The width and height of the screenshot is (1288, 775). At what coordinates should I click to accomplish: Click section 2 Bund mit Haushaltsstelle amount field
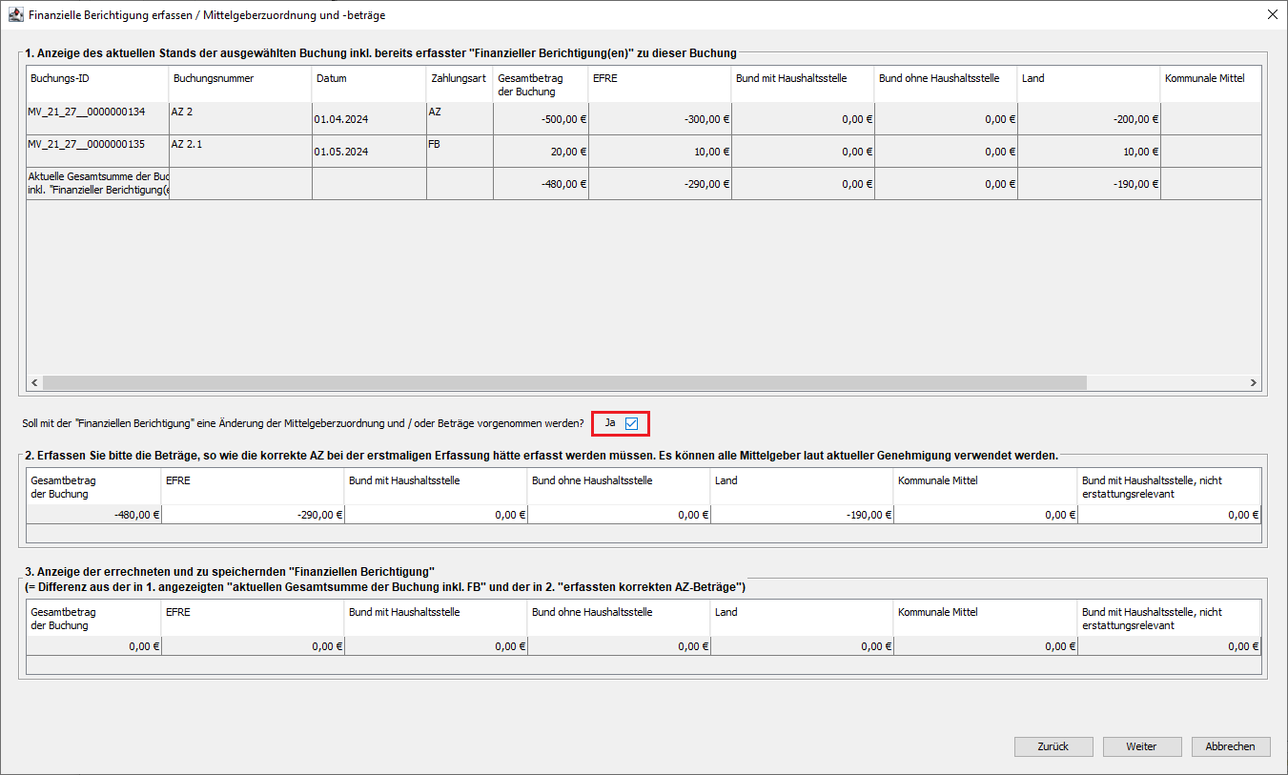pos(436,515)
